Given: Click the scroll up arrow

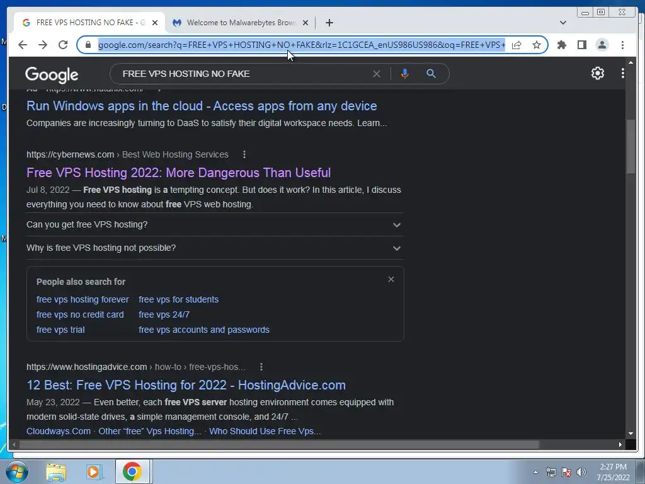Looking at the screenshot, I should click(631, 62).
